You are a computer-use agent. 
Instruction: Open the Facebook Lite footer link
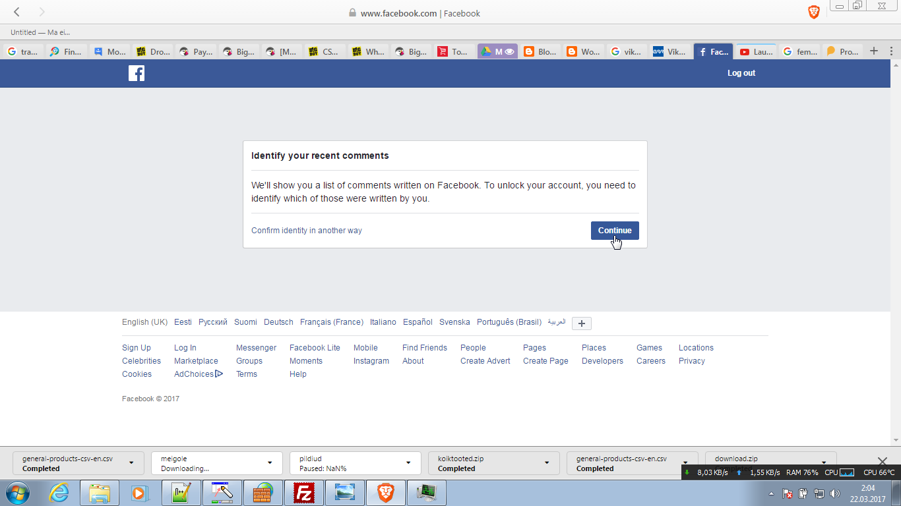click(315, 348)
